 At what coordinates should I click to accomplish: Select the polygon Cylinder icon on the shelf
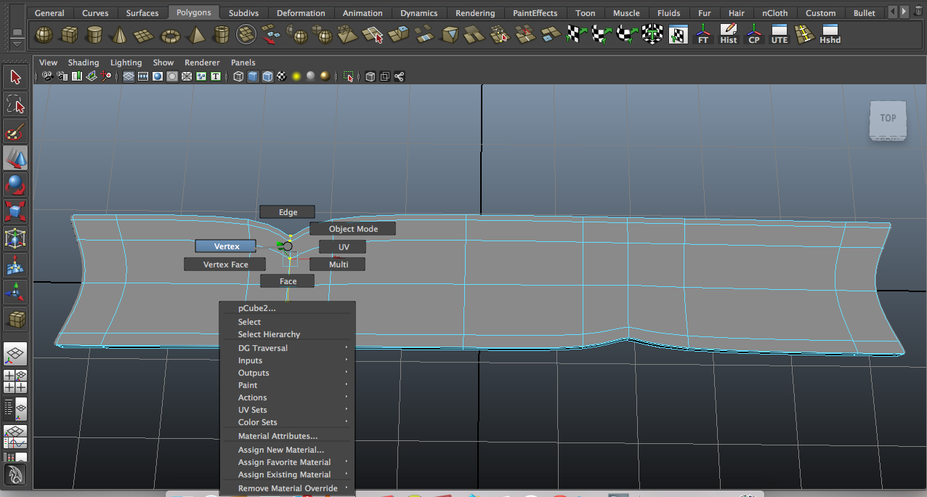coord(95,34)
